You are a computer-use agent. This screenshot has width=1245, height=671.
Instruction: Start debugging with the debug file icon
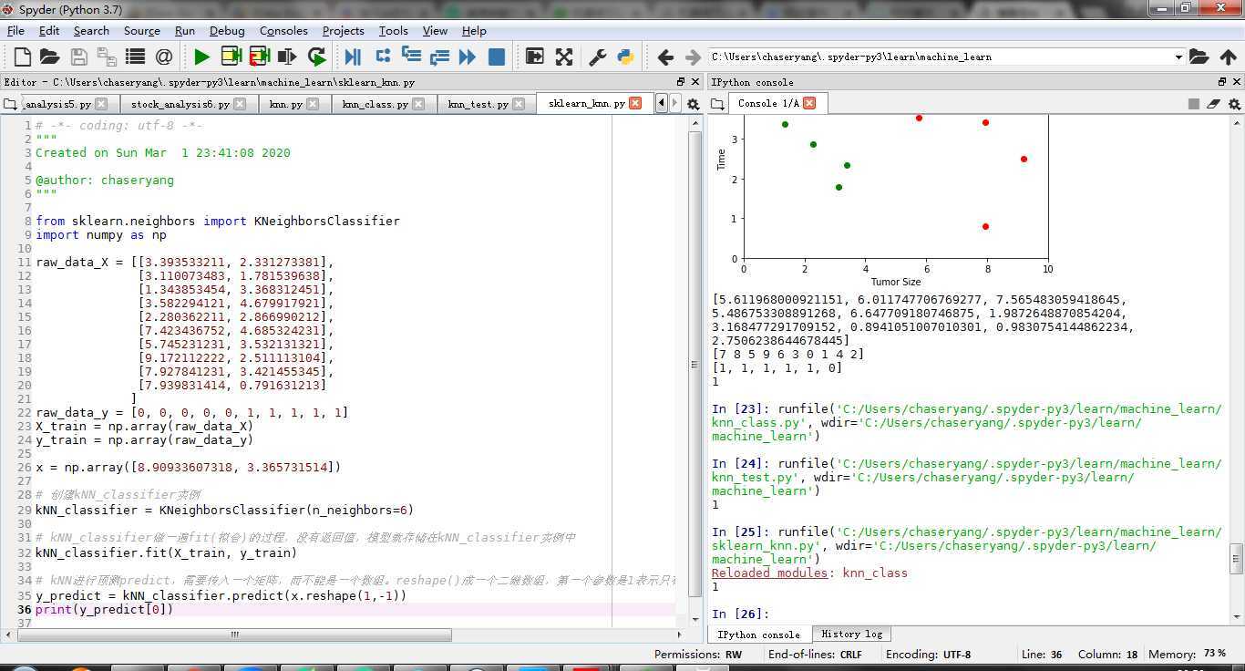pyautogui.click(x=353, y=57)
